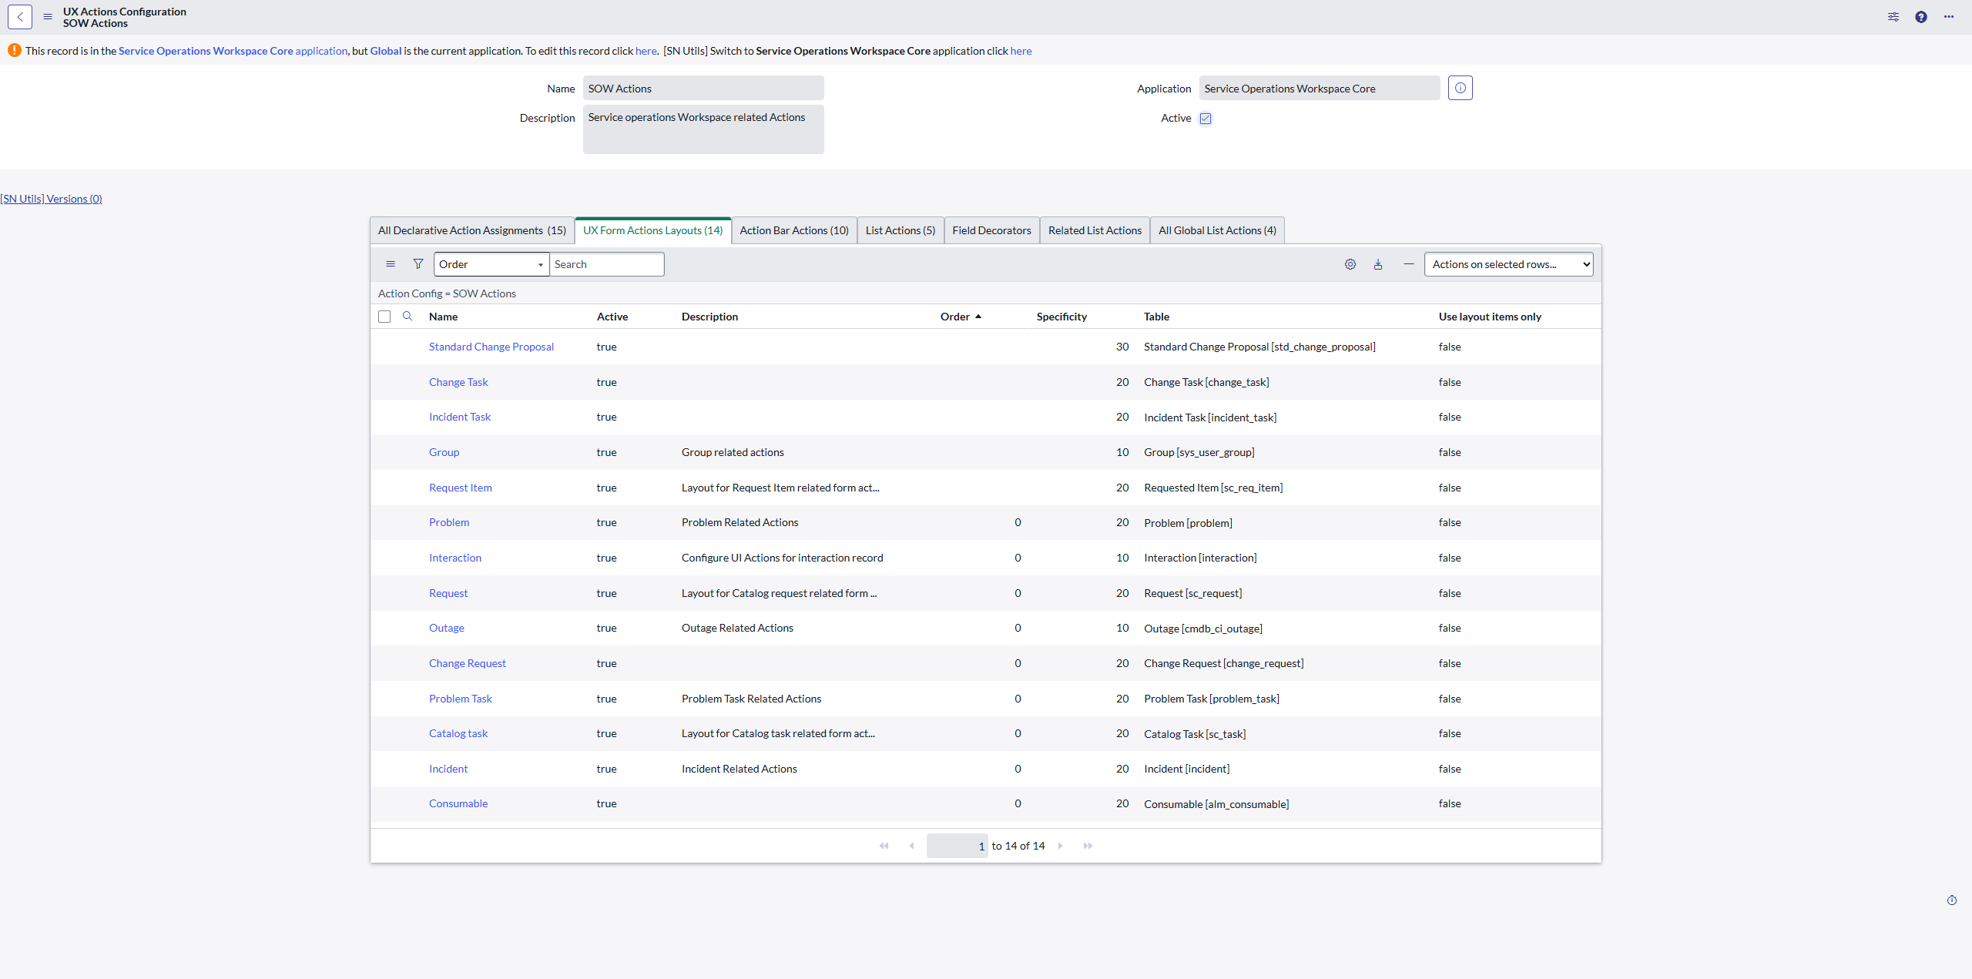This screenshot has width=1972, height=979.
Task: Click the export download icon in list toolbar
Action: pos(1378,264)
